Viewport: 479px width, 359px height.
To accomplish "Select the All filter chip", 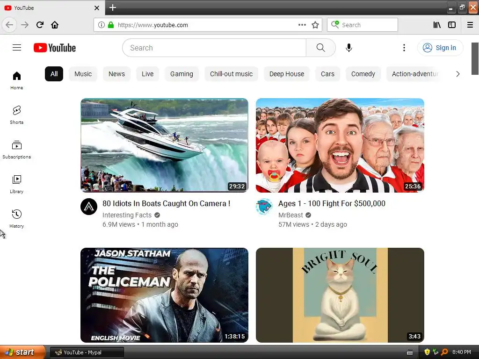I will coord(54,74).
